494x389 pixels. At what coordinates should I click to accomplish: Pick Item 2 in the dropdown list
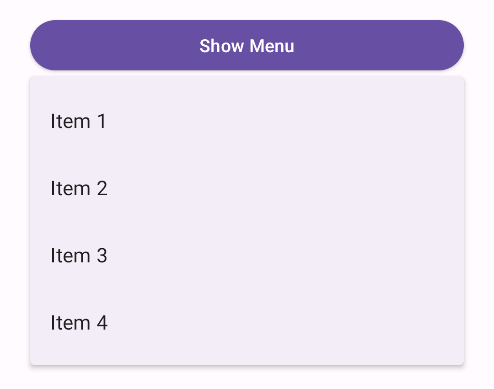tap(79, 188)
